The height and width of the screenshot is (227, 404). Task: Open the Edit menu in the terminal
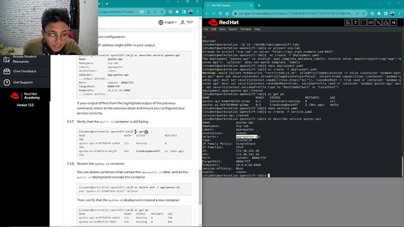pyautogui.click(x=213, y=29)
